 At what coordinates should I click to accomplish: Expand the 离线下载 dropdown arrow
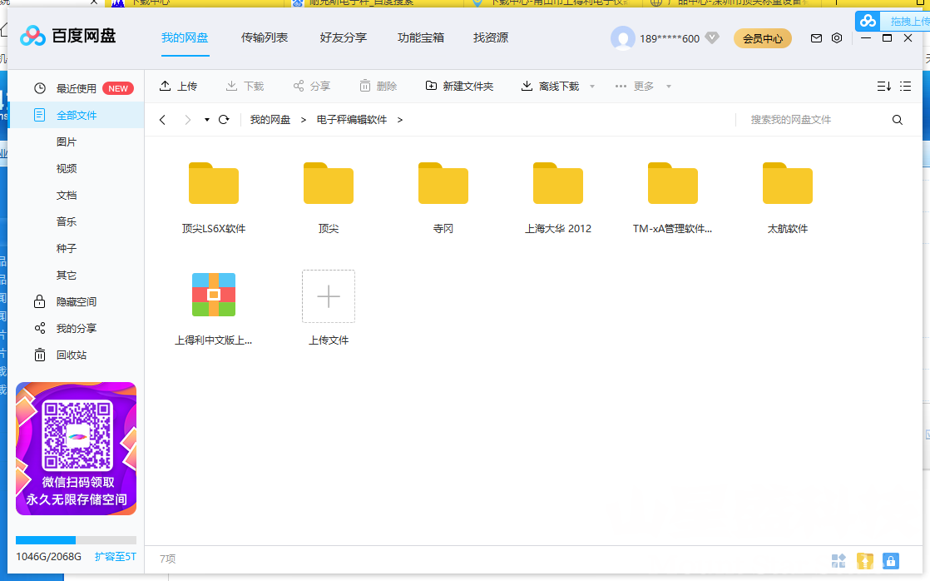point(591,86)
